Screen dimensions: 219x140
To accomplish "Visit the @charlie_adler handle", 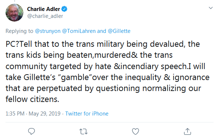I will [x=45, y=16].
